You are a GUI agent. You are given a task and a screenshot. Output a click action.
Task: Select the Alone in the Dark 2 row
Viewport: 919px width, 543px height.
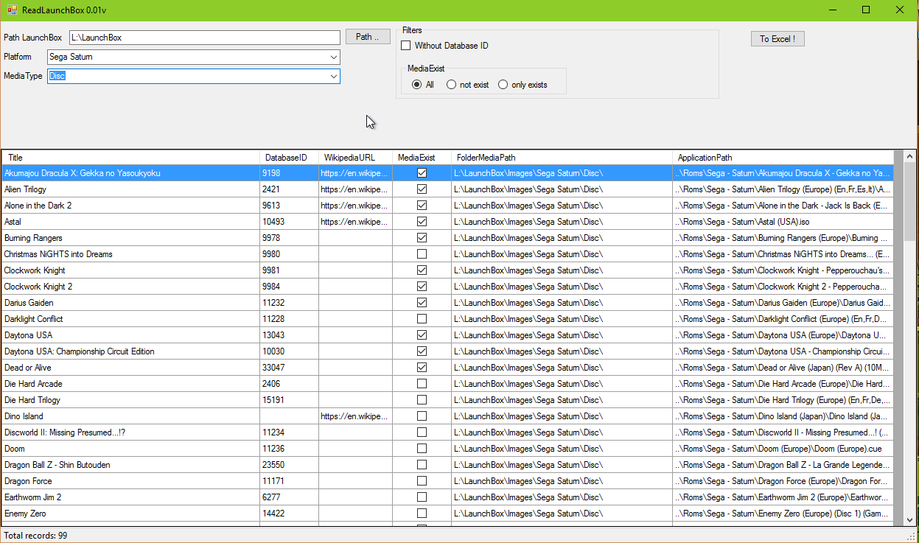click(447, 206)
